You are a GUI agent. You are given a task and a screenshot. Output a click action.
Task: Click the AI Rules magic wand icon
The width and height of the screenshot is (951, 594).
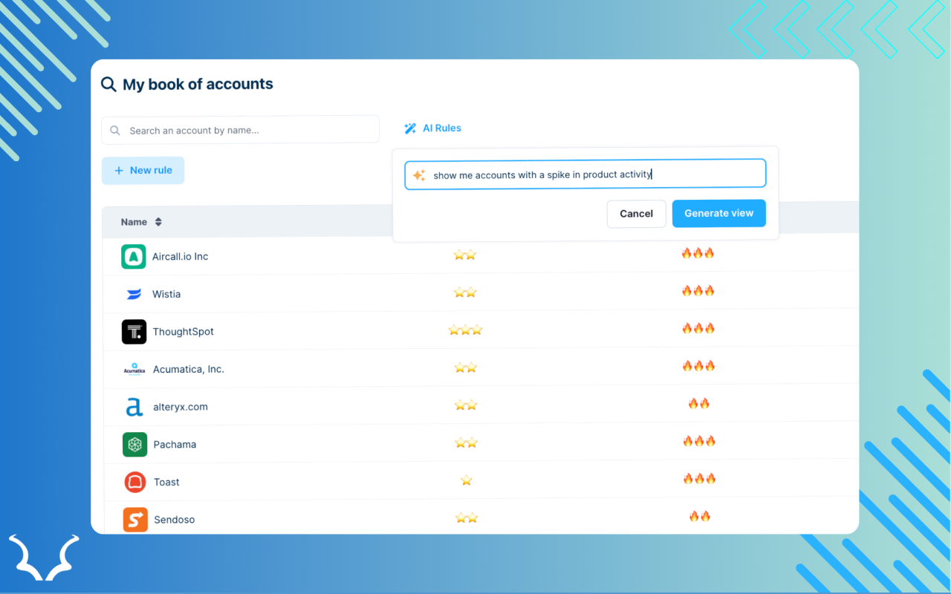(x=410, y=128)
